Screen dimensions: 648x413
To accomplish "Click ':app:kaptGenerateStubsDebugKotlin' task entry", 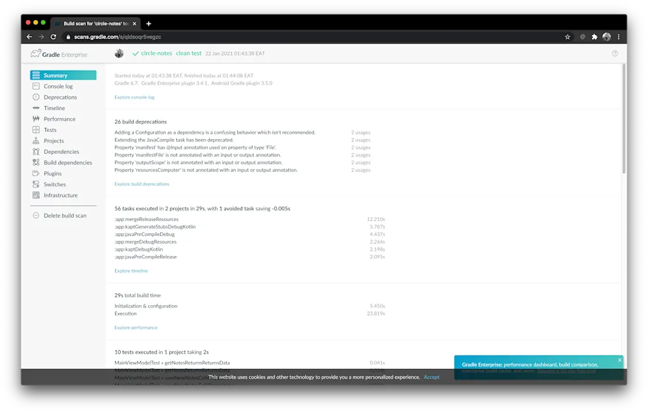I will [249, 227].
